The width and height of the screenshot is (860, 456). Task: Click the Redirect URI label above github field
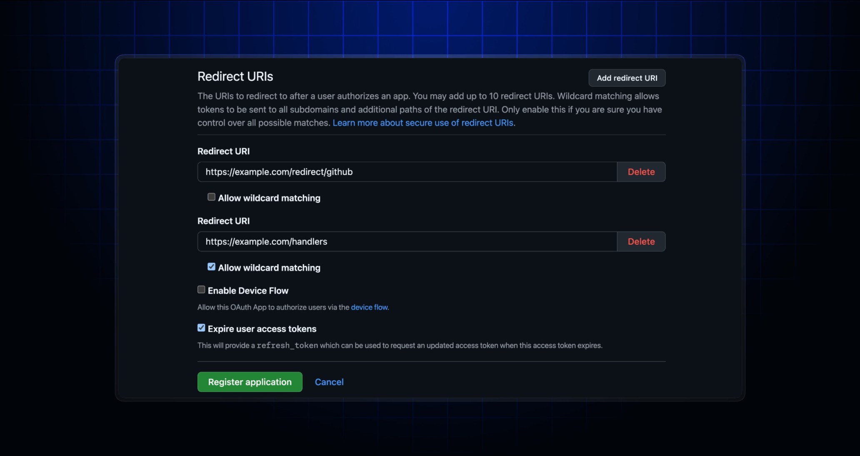pyautogui.click(x=223, y=151)
